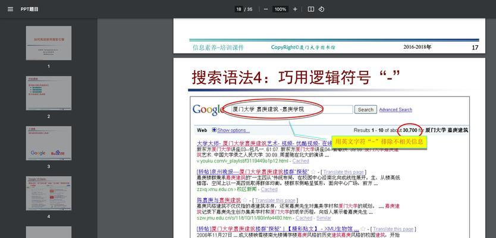Click the star icon beside 陈嘉庚与嘉庚建筑

pyautogui.click(x=245, y=201)
